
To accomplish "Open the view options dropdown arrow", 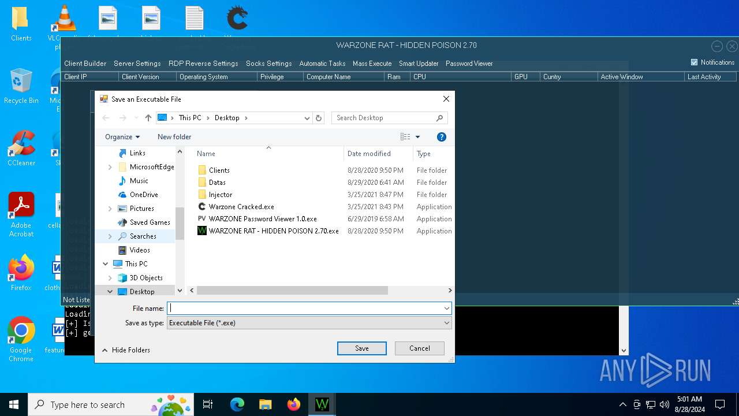I will coord(417,137).
